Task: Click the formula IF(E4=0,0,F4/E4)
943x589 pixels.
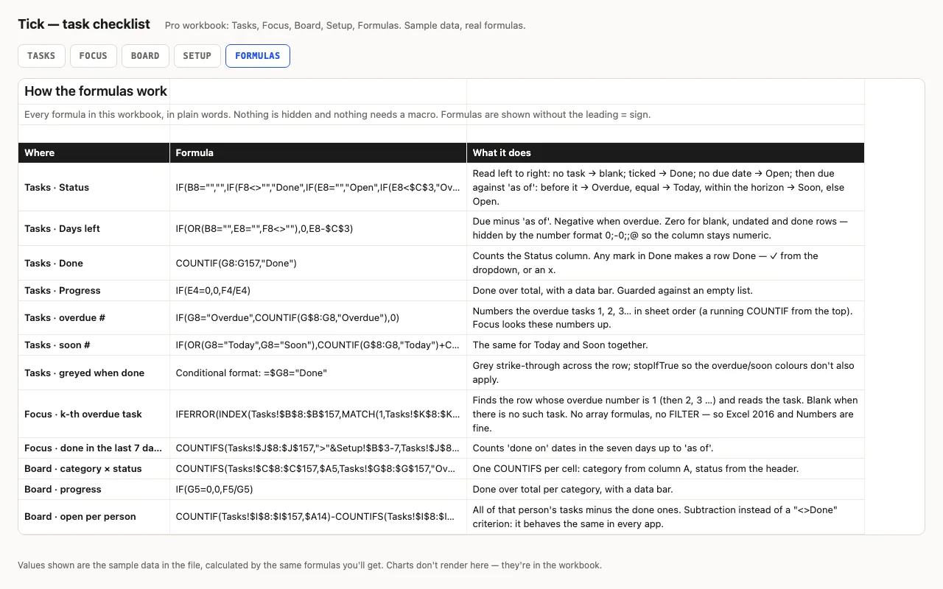Action: [318, 290]
